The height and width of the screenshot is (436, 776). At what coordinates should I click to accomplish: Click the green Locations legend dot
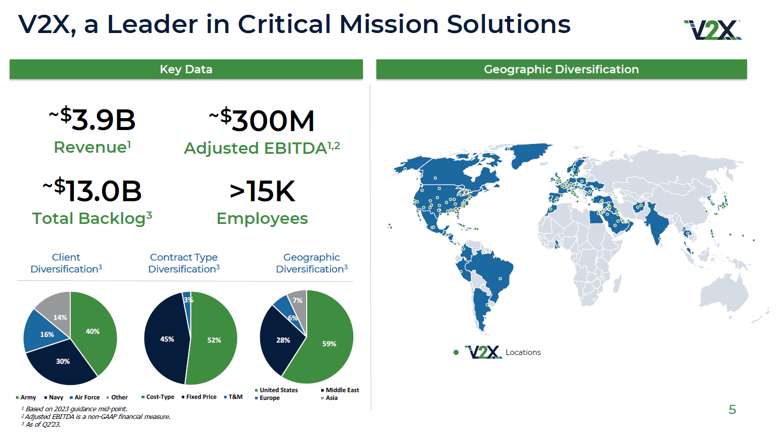pyautogui.click(x=456, y=352)
